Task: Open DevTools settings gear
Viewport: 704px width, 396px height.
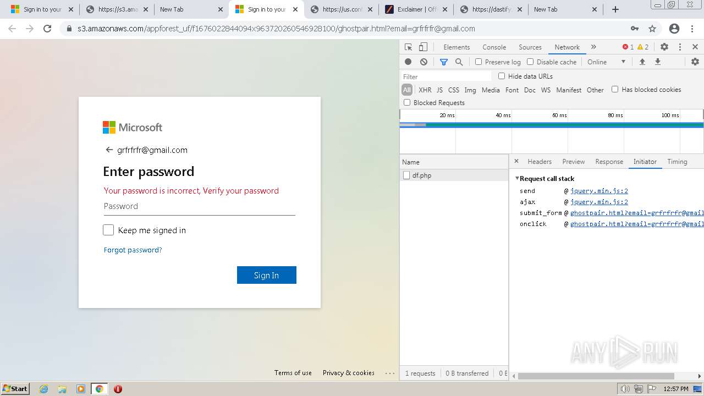Action: coord(664,47)
